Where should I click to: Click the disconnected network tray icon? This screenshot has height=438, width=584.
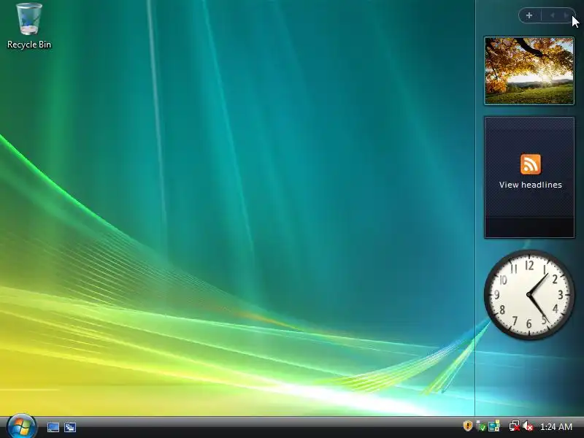[515, 426]
